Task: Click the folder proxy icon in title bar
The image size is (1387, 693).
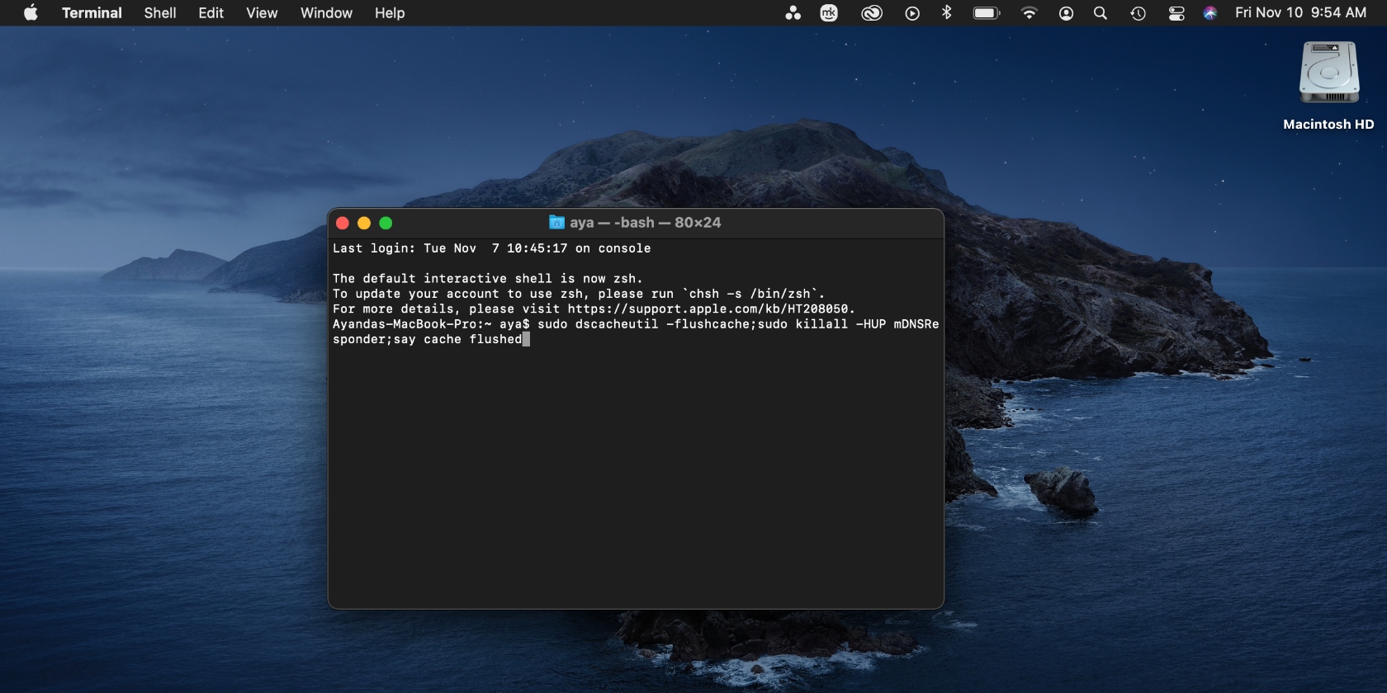Action: [x=556, y=223]
